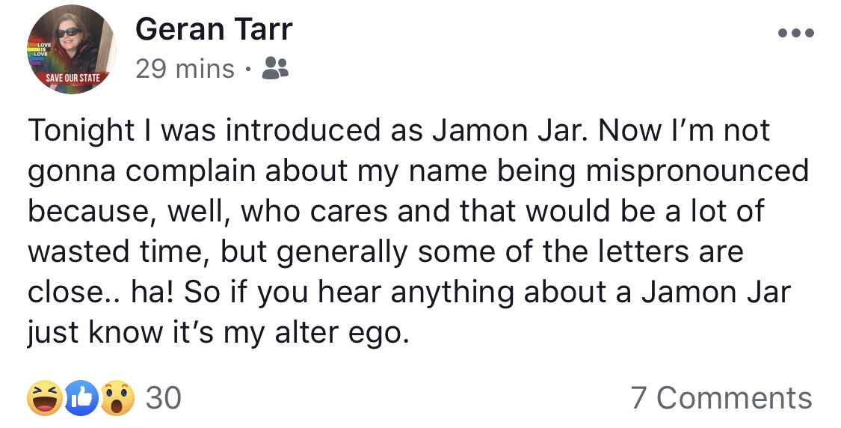Image resolution: width=841 pixels, height=428 pixels.
Task: Click the Haha laughing reaction emoji
Action: 44,398
